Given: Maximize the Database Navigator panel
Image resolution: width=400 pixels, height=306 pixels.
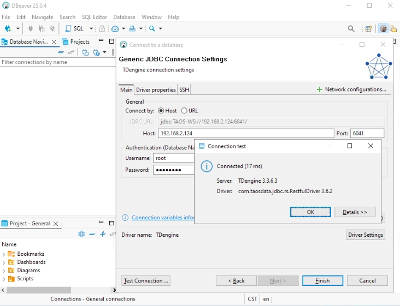Looking at the screenshot, I should pos(111,41).
